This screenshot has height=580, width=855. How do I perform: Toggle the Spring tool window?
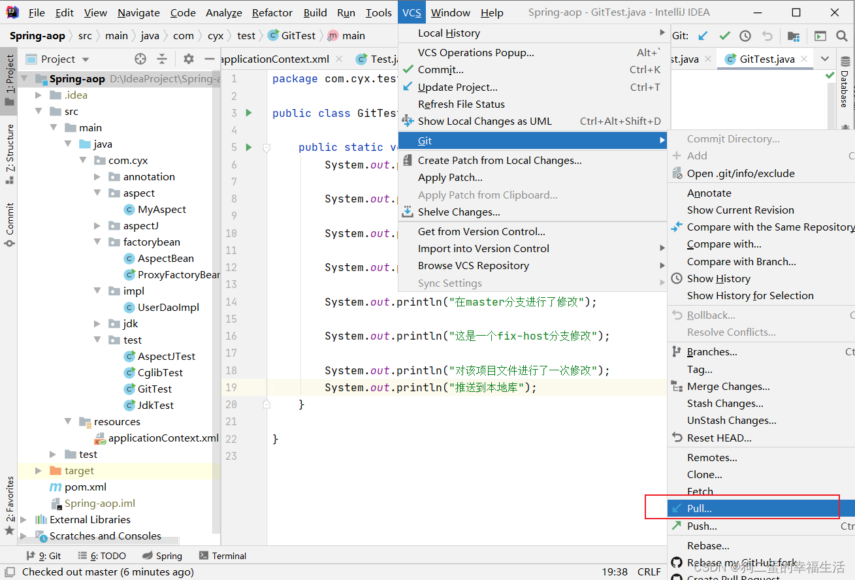click(162, 556)
